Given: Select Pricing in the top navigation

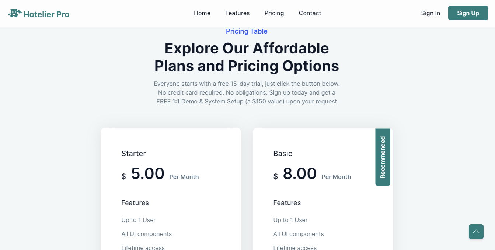Looking at the screenshot, I should [274, 13].
